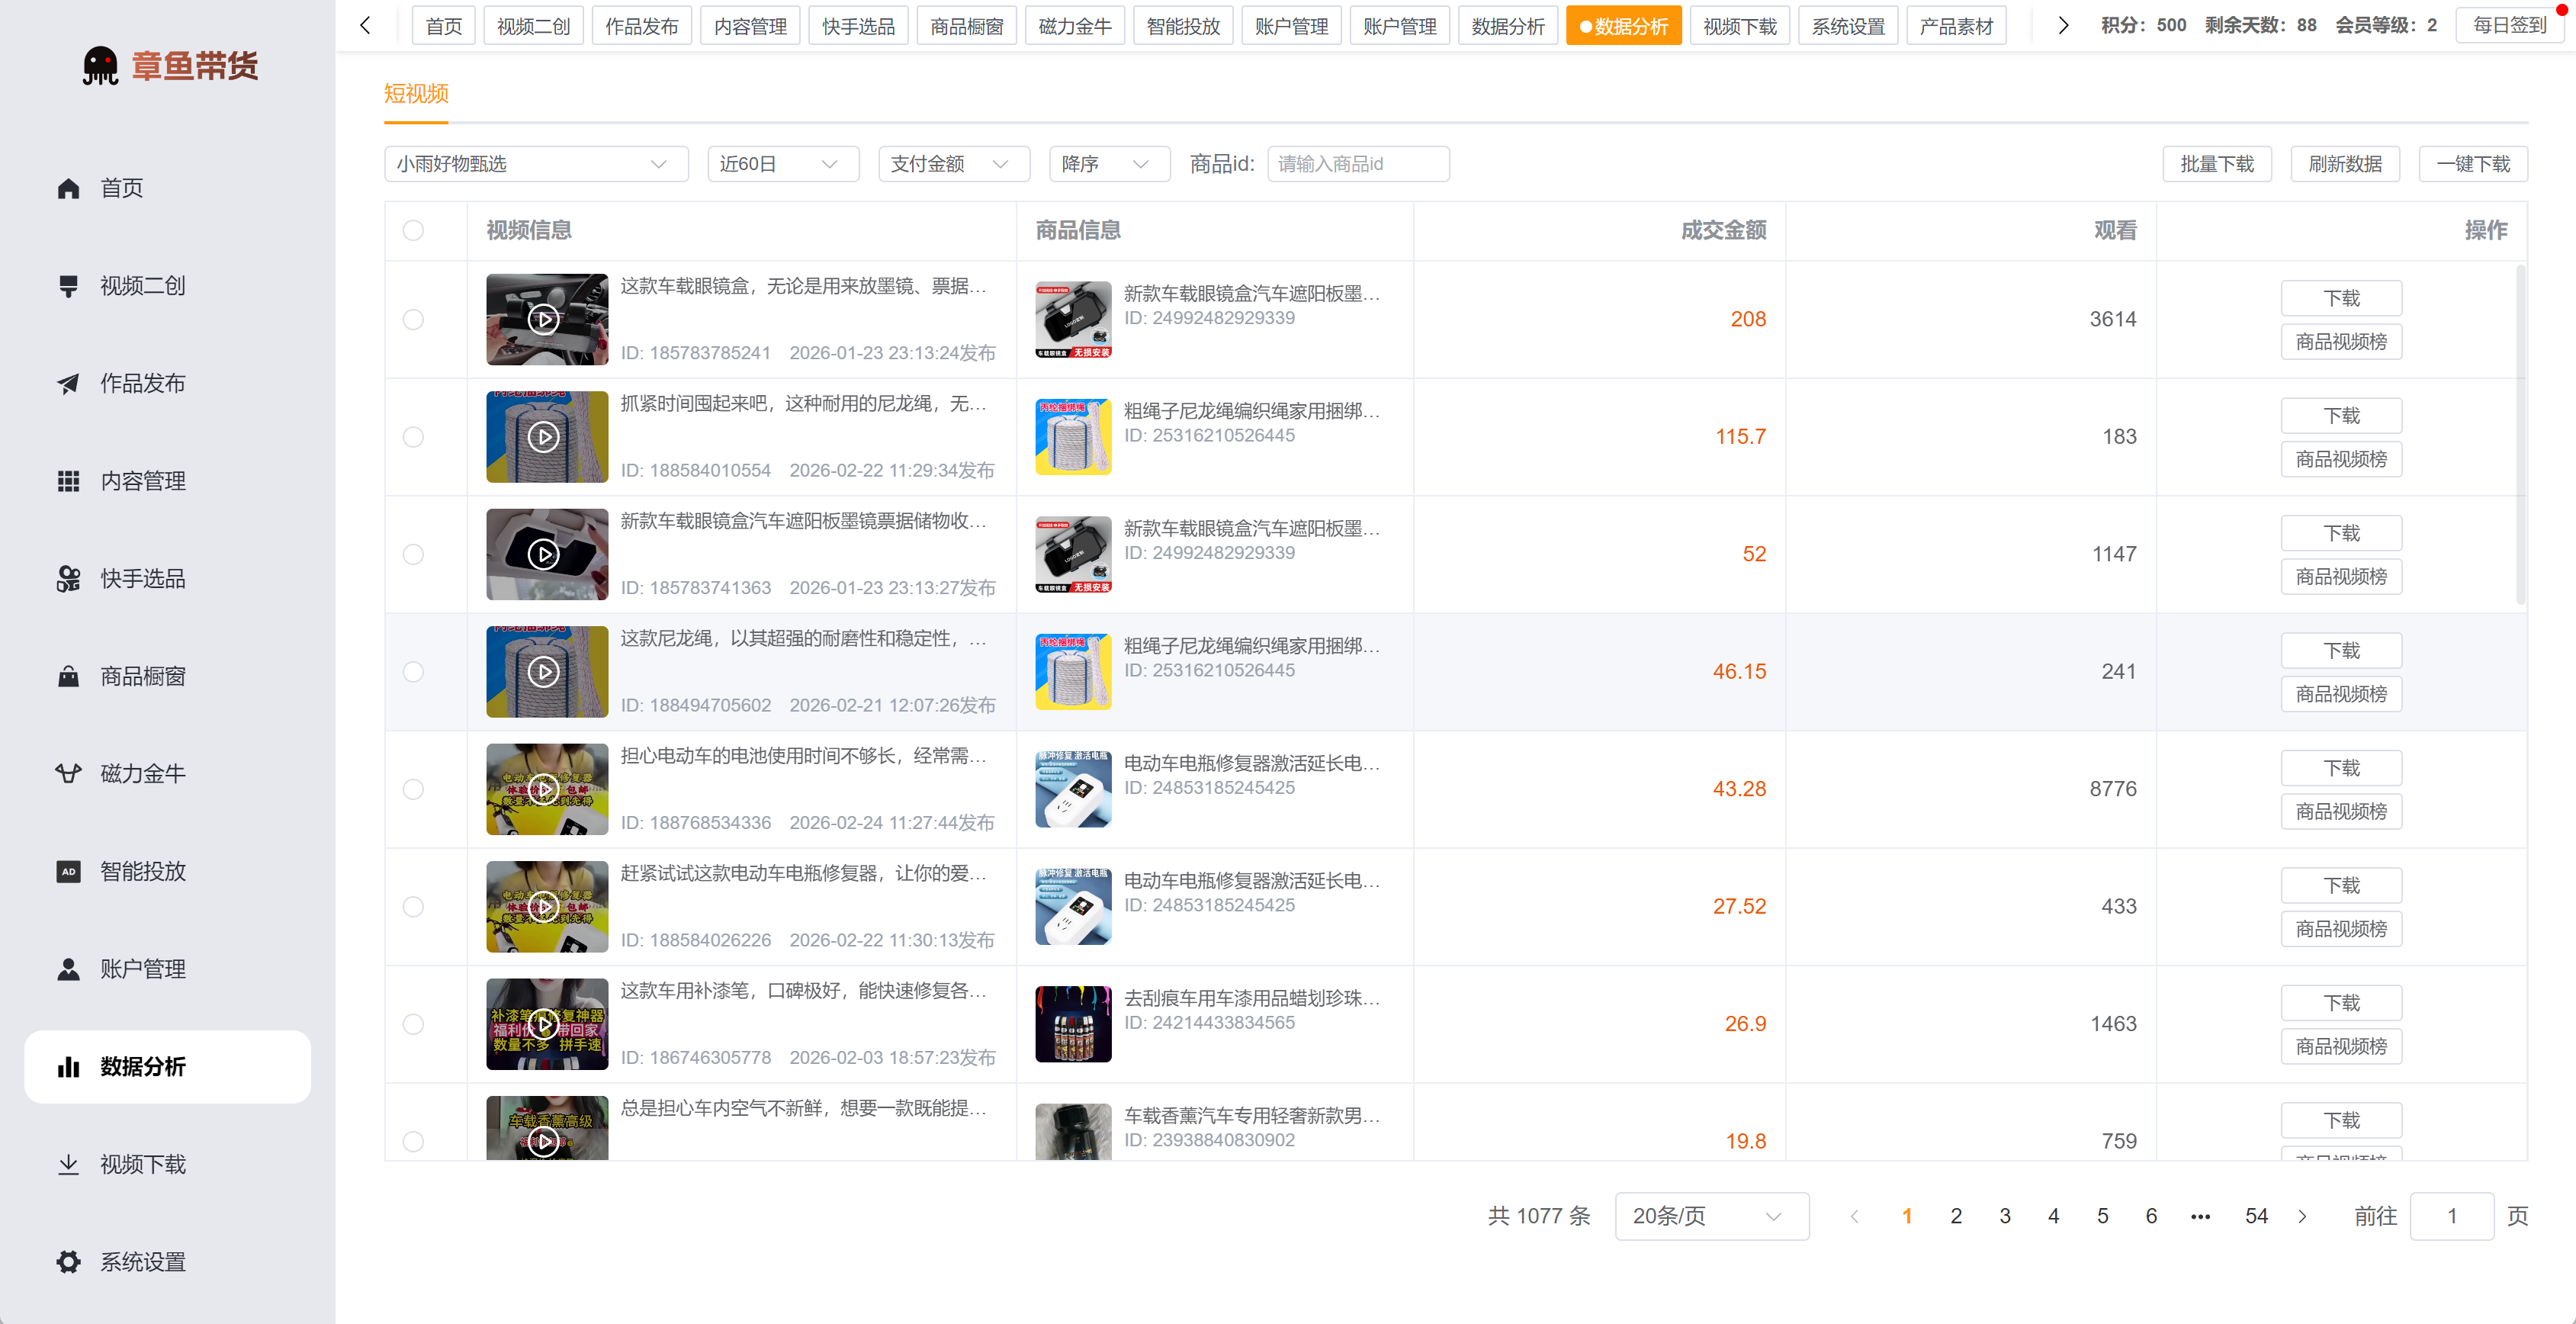Click 系统设置 gear icon

[x=68, y=1262]
